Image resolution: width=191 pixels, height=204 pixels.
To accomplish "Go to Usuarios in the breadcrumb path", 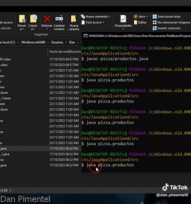I will [x=57, y=42].
